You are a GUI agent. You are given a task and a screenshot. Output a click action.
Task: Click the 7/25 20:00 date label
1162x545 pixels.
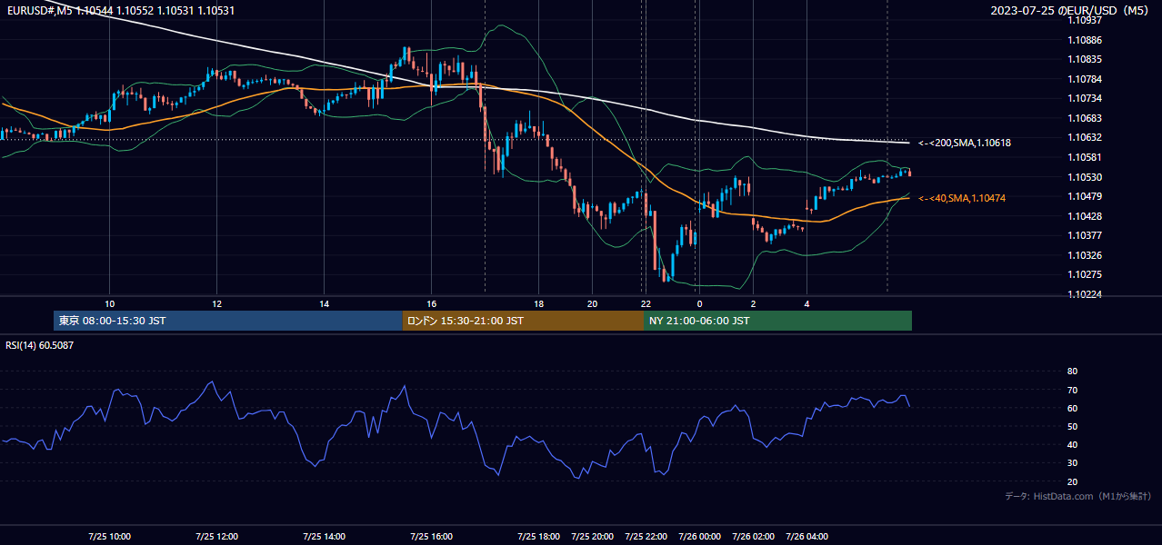point(592,536)
